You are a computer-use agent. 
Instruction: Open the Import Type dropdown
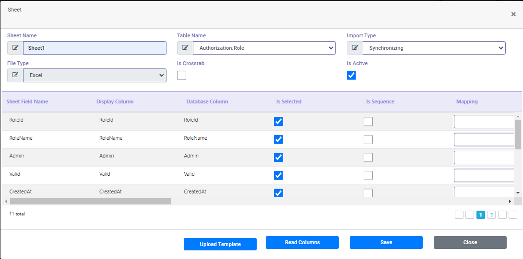pyautogui.click(x=434, y=48)
